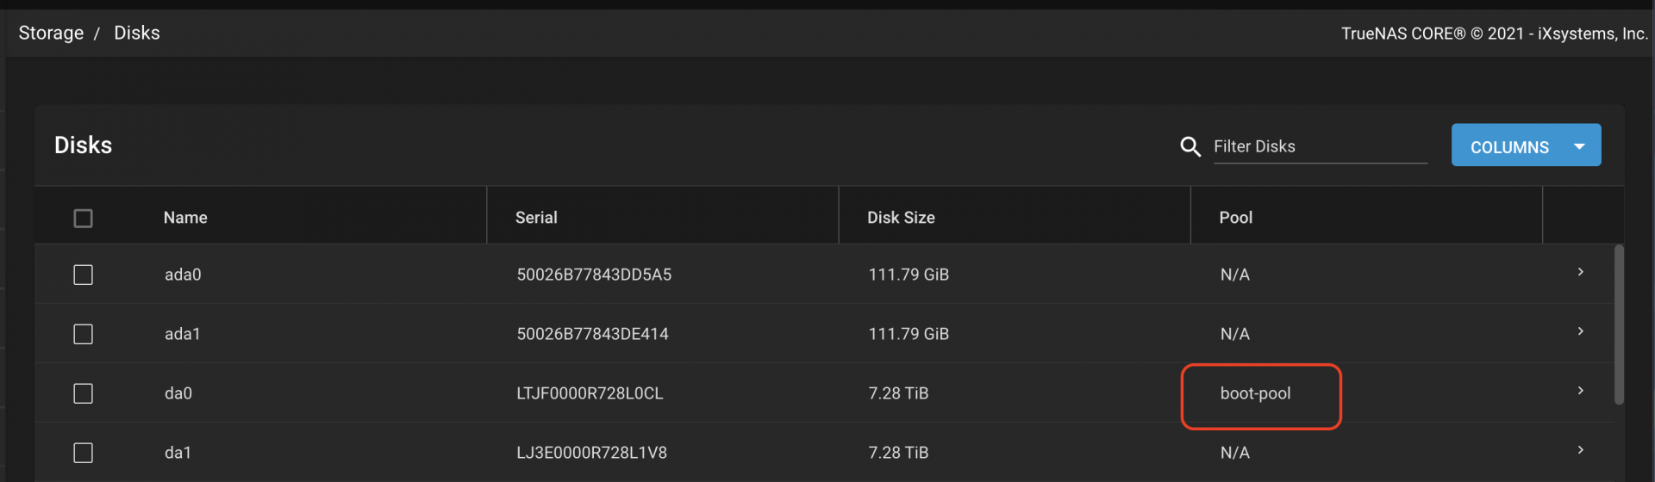Sort by the Name column header

coord(185,218)
